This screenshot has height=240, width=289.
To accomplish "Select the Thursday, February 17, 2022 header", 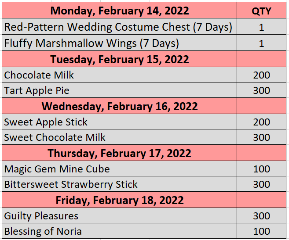I will click(x=119, y=153).
